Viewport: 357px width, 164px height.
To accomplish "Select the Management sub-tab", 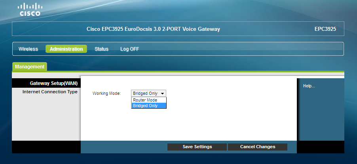I will [x=30, y=67].
